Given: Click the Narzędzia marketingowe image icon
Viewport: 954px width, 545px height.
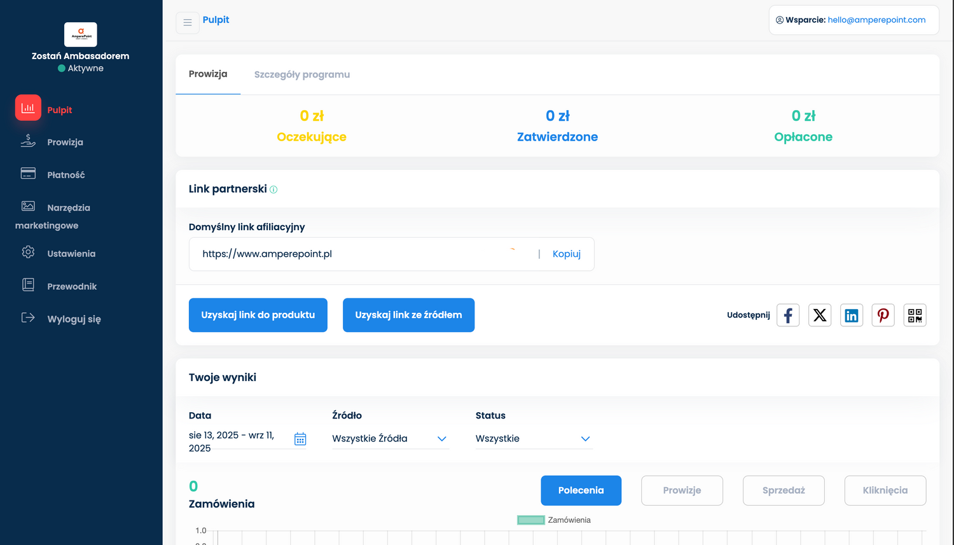Looking at the screenshot, I should (28, 206).
